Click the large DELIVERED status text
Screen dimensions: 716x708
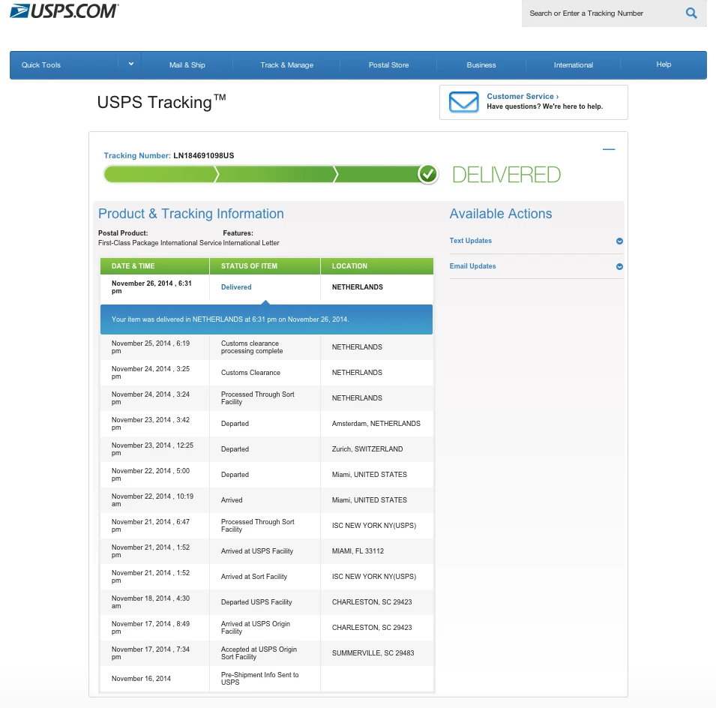(x=506, y=175)
